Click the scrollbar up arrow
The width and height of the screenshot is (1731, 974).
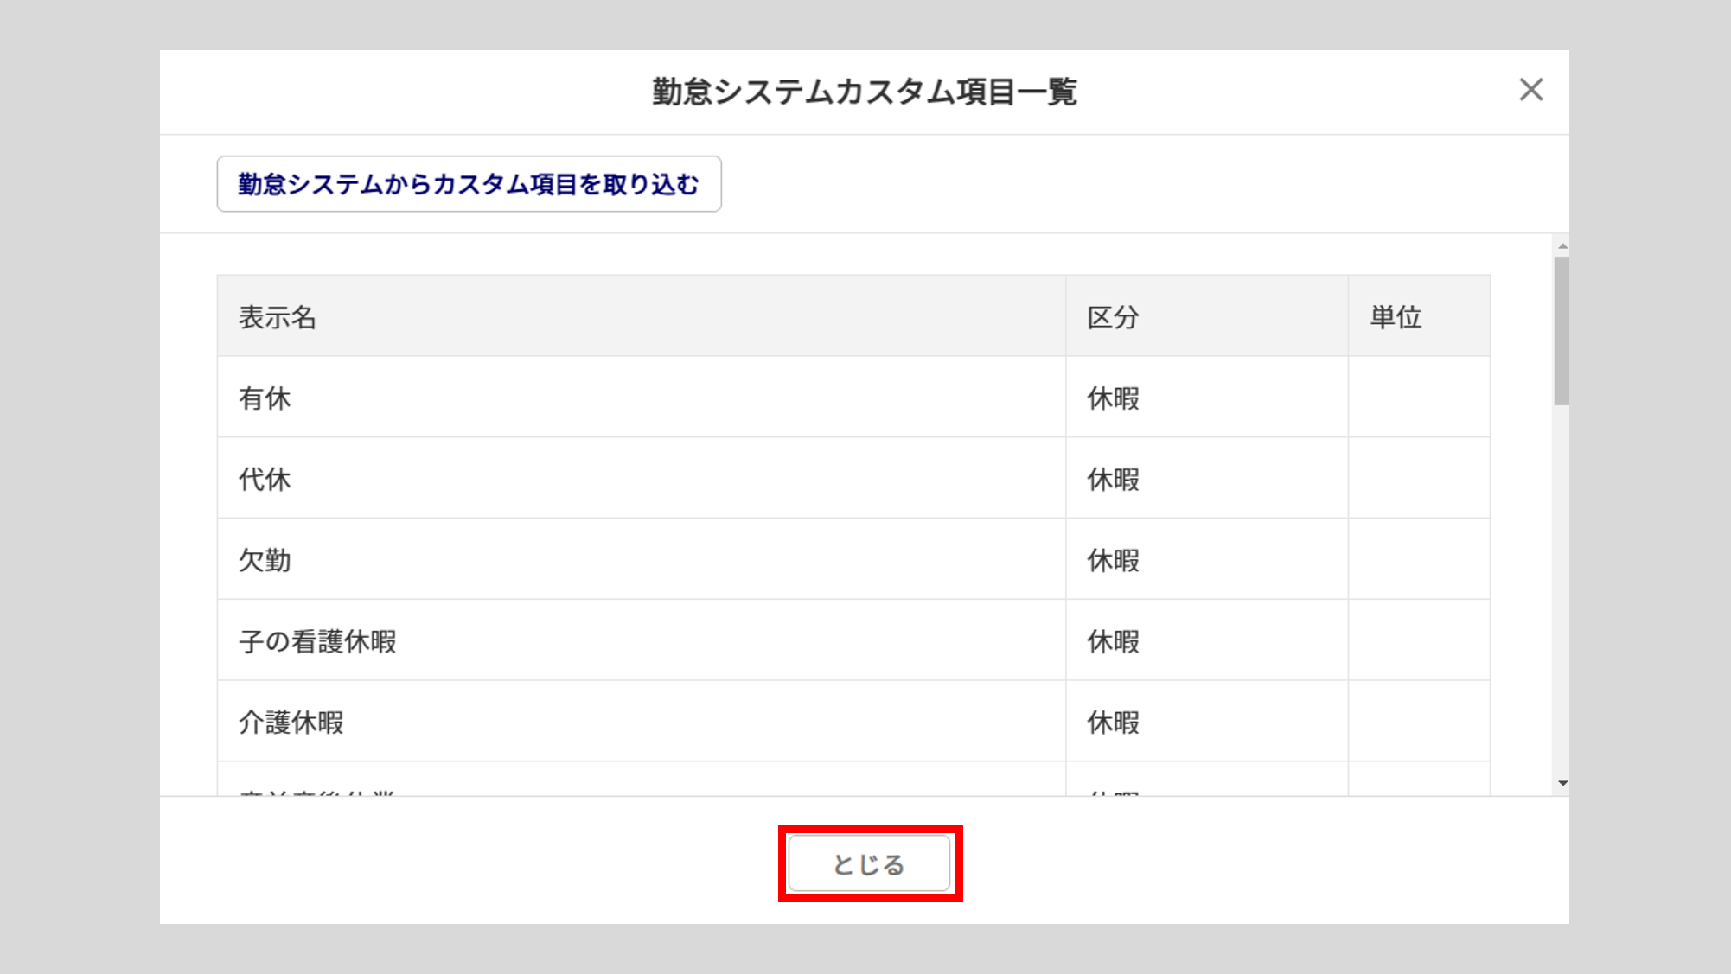tap(1562, 246)
